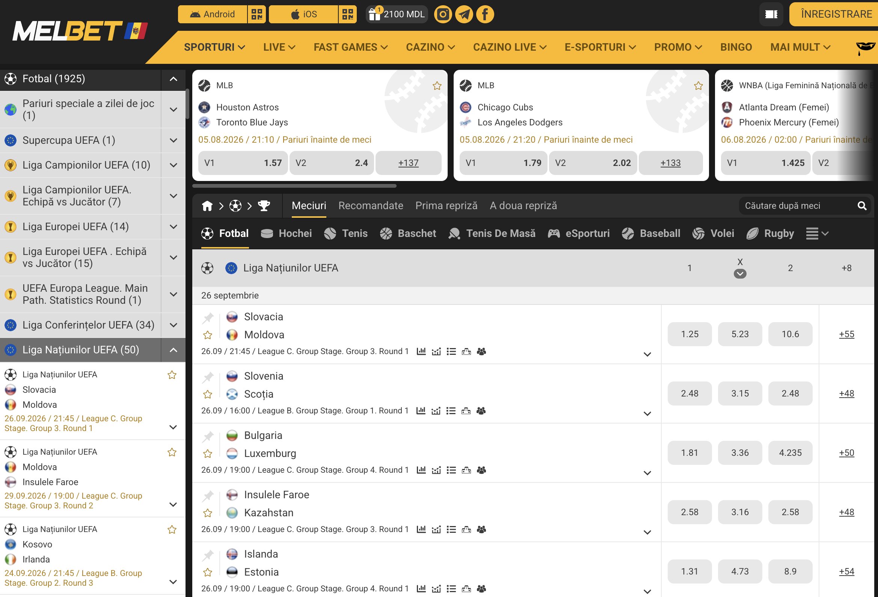The width and height of the screenshot is (878, 597).
Task: Open the SPORTURI navigation menu
Action: 214,47
